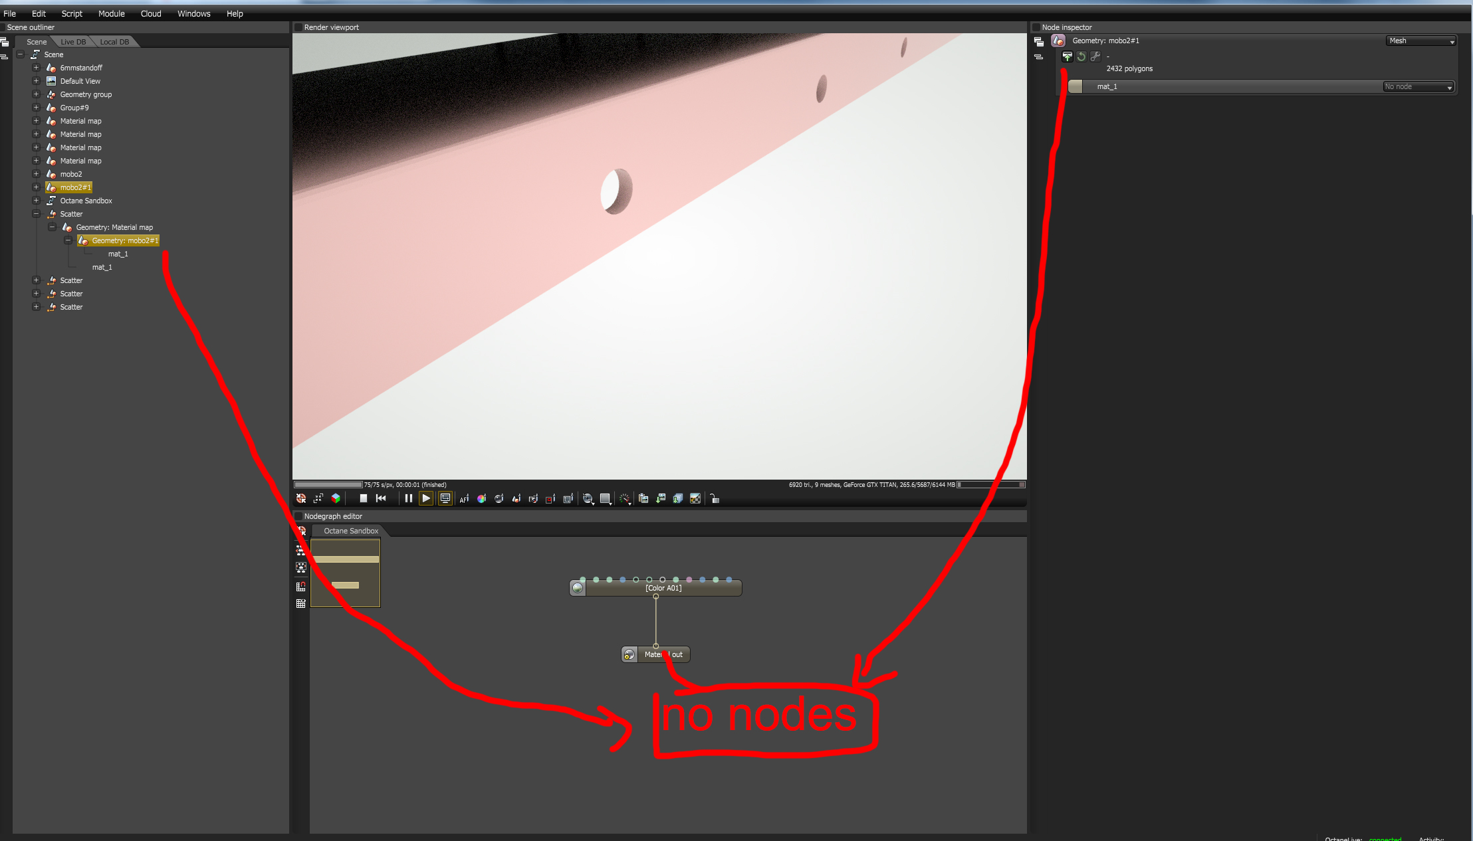
Task: Open the Script menu
Action: coord(72,13)
